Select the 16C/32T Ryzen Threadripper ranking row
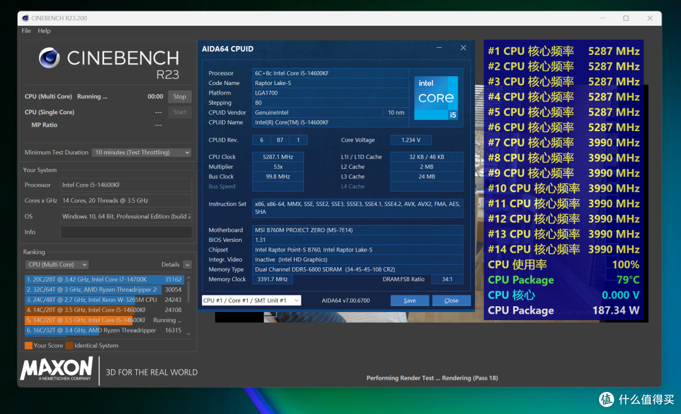 104,330
